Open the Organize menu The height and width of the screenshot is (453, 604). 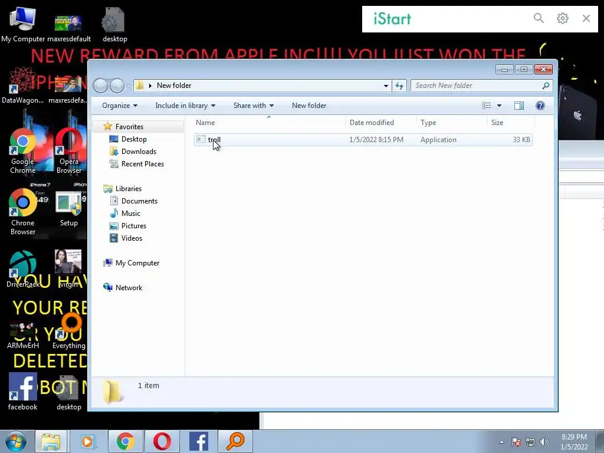[119, 106]
